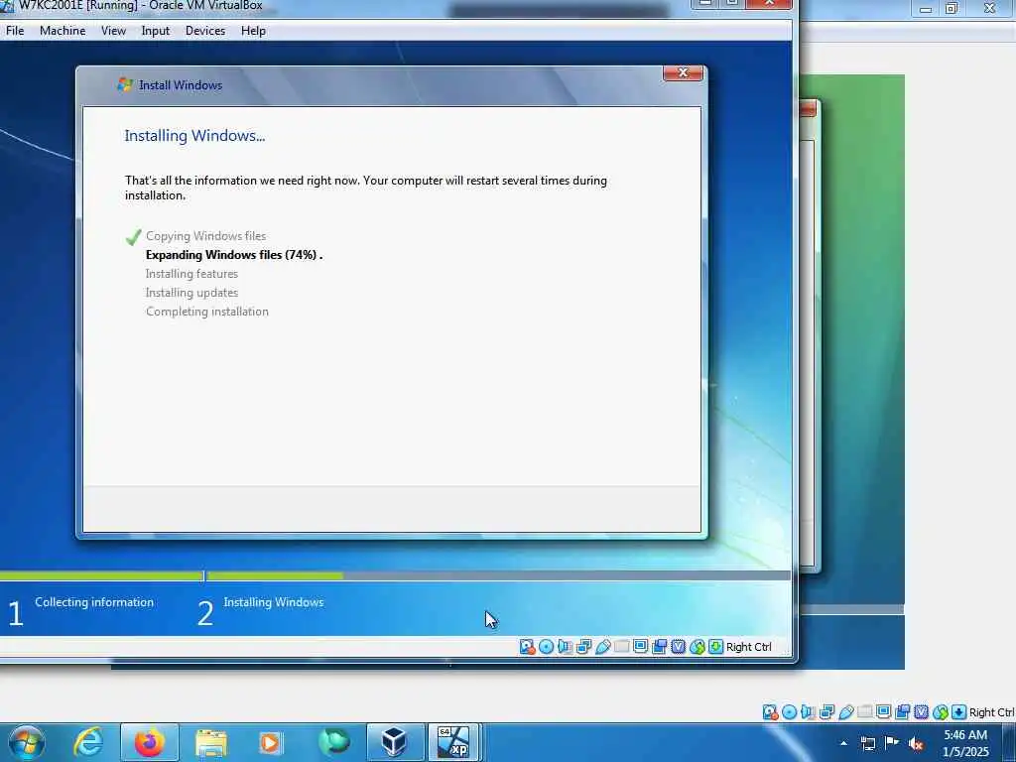Click Right Ctrl label in background window status bar

(x=991, y=712)
